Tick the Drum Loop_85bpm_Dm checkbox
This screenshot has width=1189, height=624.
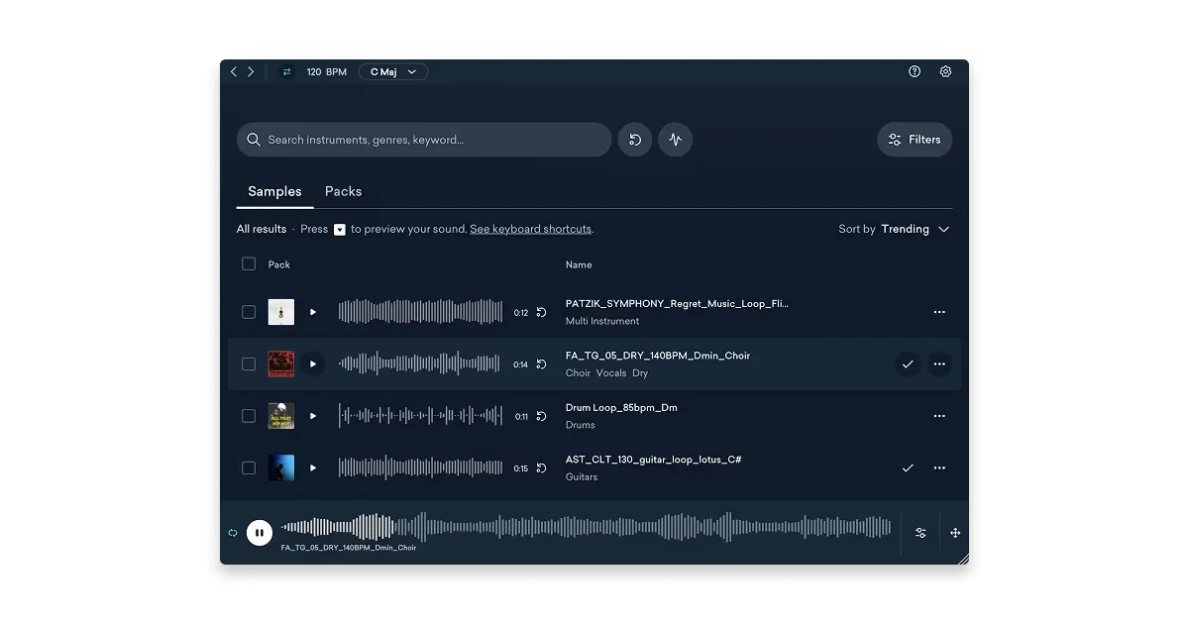(x=249, y=416)
